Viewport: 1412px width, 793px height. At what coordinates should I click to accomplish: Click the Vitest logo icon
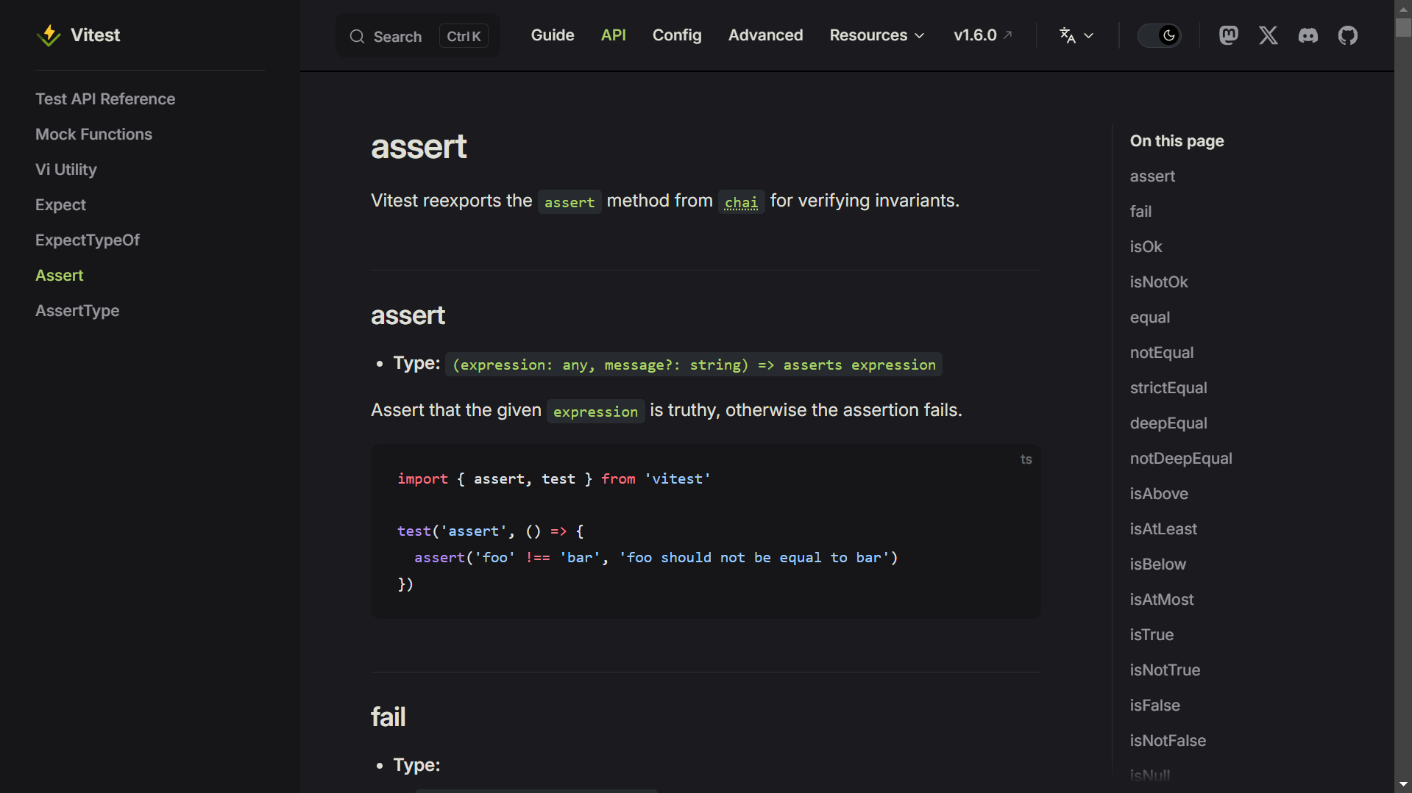point(49,35)
